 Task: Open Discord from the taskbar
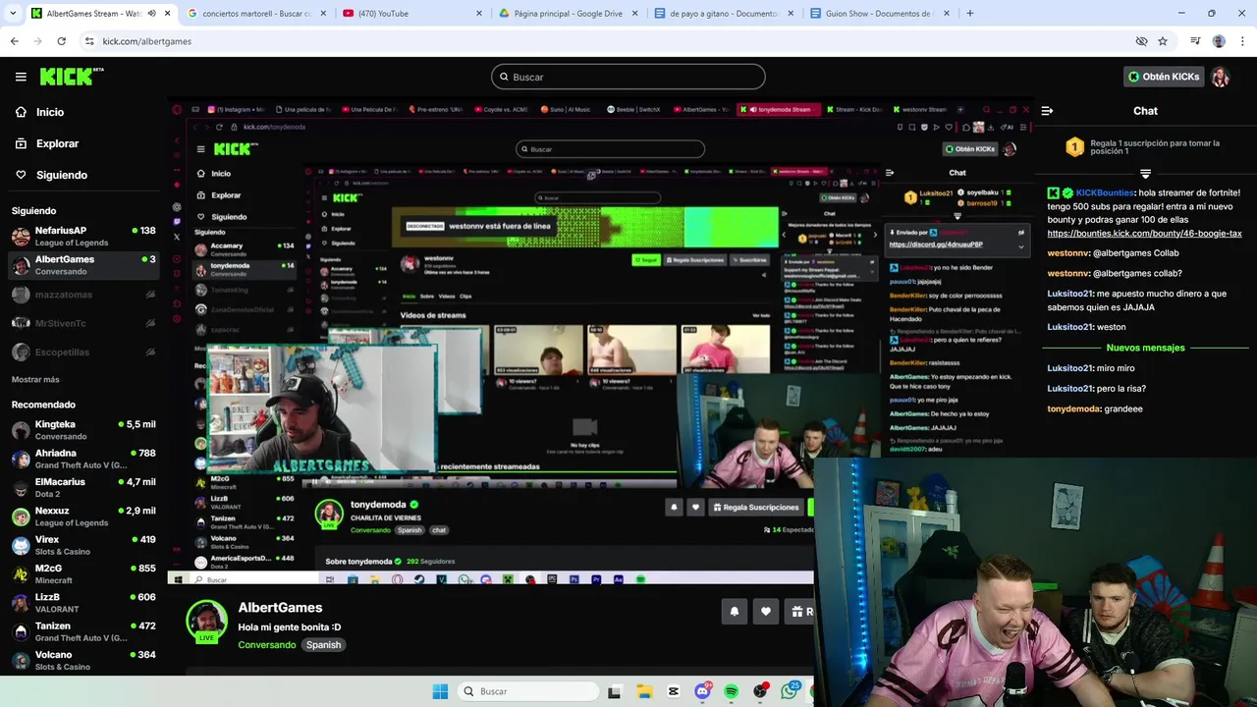pyautogui.click(x=702, y=691)
